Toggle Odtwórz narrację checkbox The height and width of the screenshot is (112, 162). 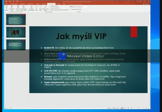(50, 6)
